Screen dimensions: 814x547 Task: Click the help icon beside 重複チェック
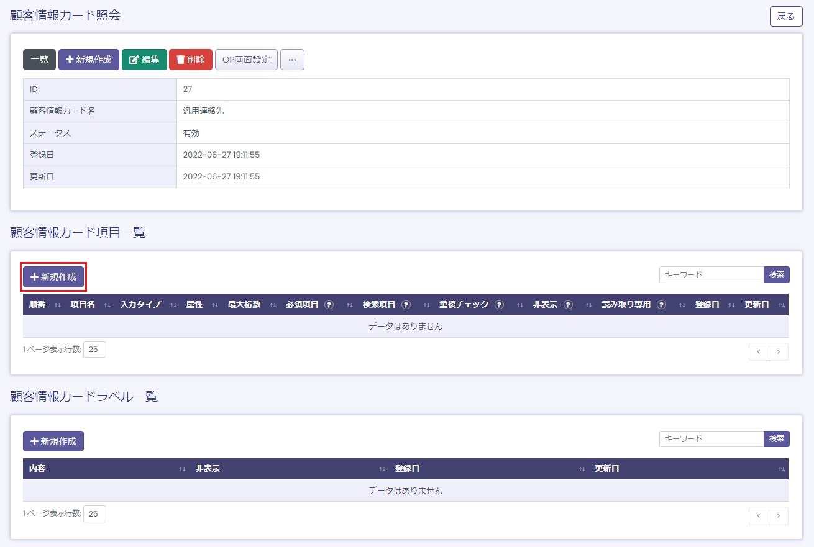(x=500, y=305)
